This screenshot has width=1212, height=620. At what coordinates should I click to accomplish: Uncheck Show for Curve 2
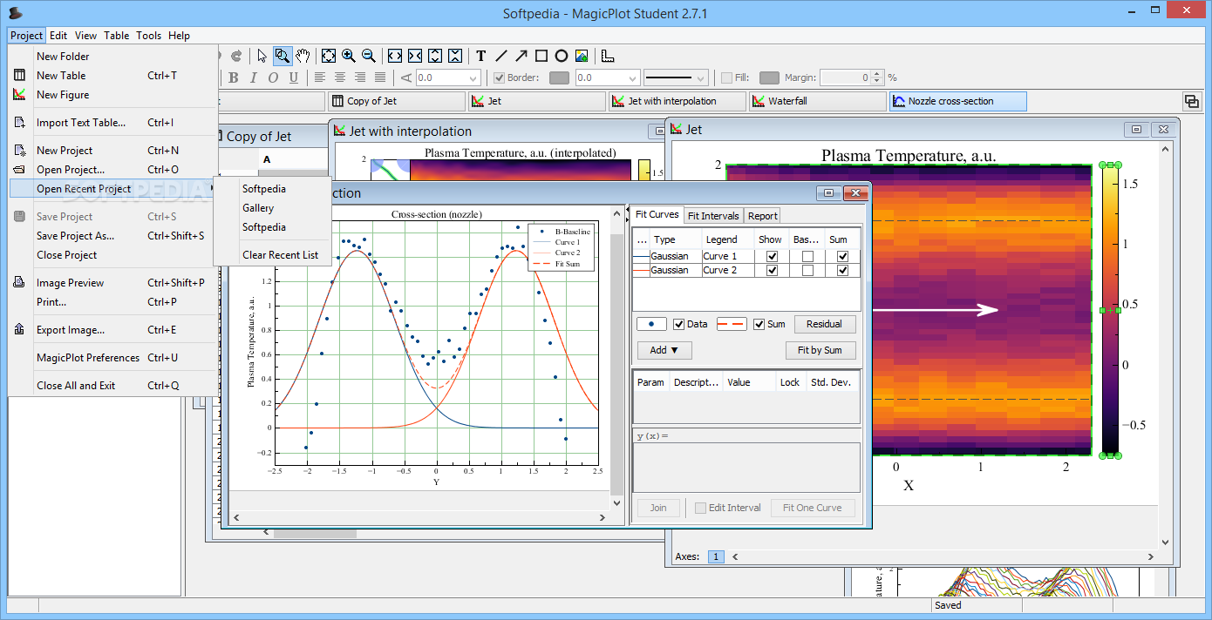[x=772, y=270]
